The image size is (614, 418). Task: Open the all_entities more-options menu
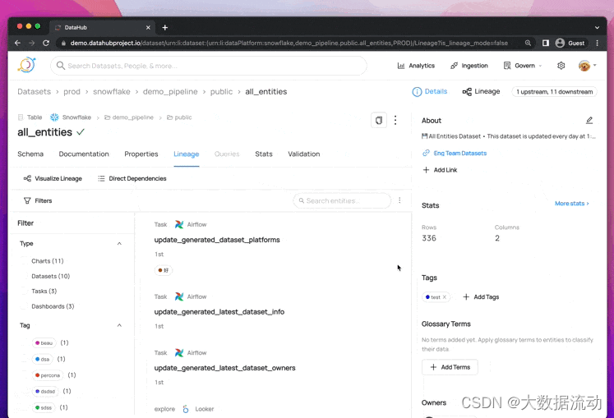pos(395,120)
